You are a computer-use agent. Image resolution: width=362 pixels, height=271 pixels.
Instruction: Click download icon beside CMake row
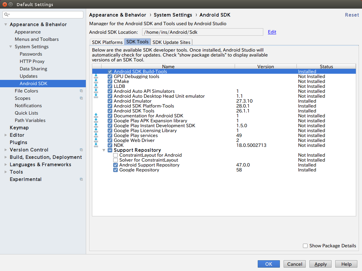96,81
